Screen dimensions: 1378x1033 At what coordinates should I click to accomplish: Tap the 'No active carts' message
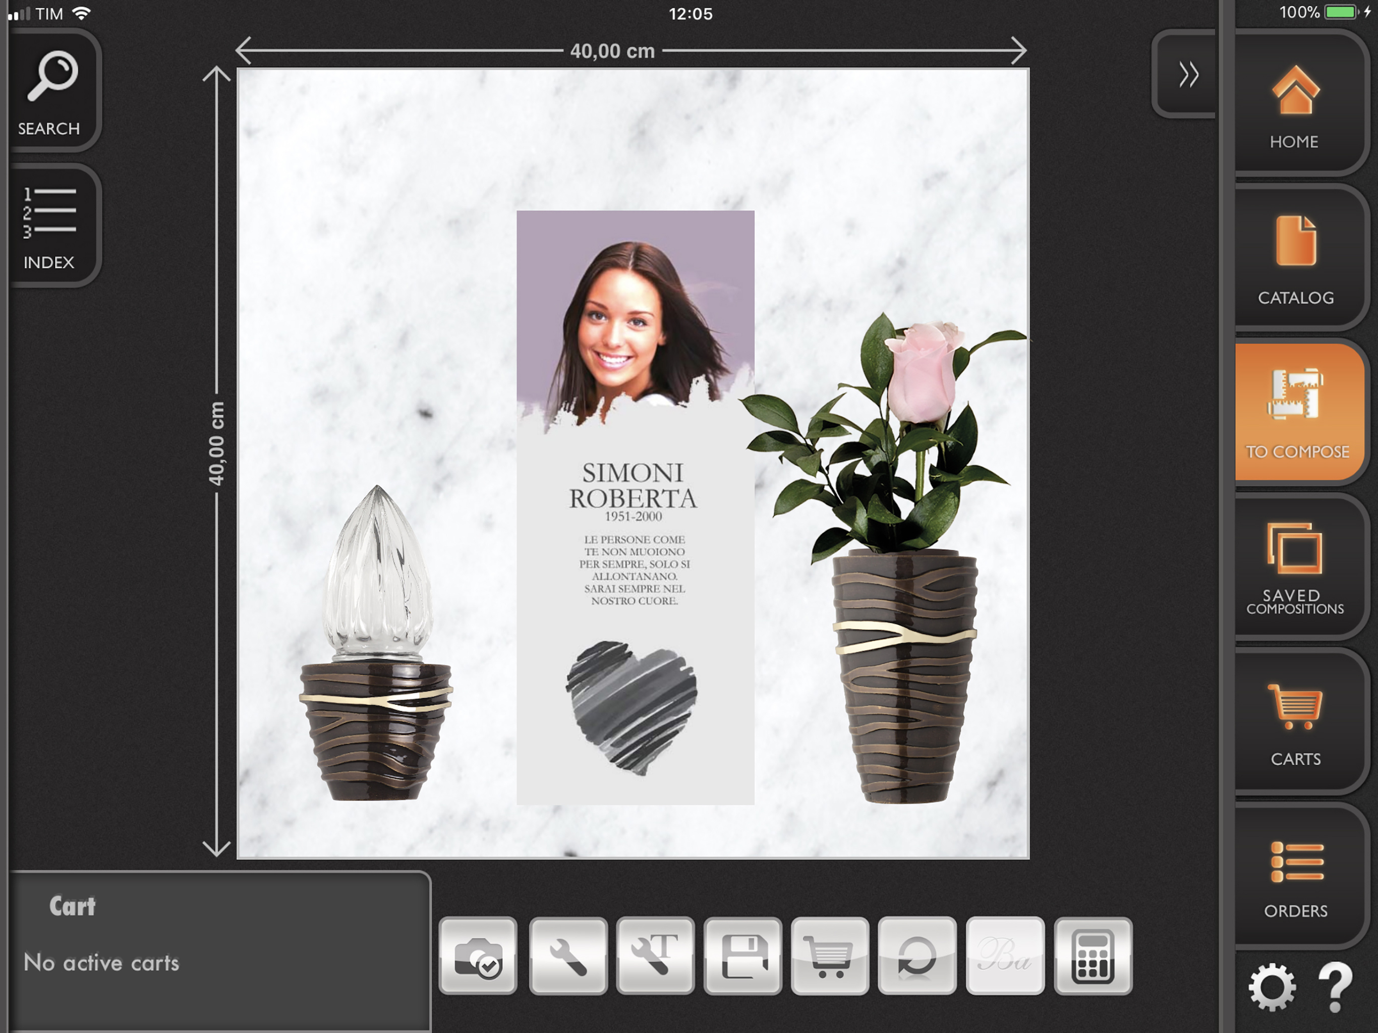pyautogui.click(x=101, y=962)
